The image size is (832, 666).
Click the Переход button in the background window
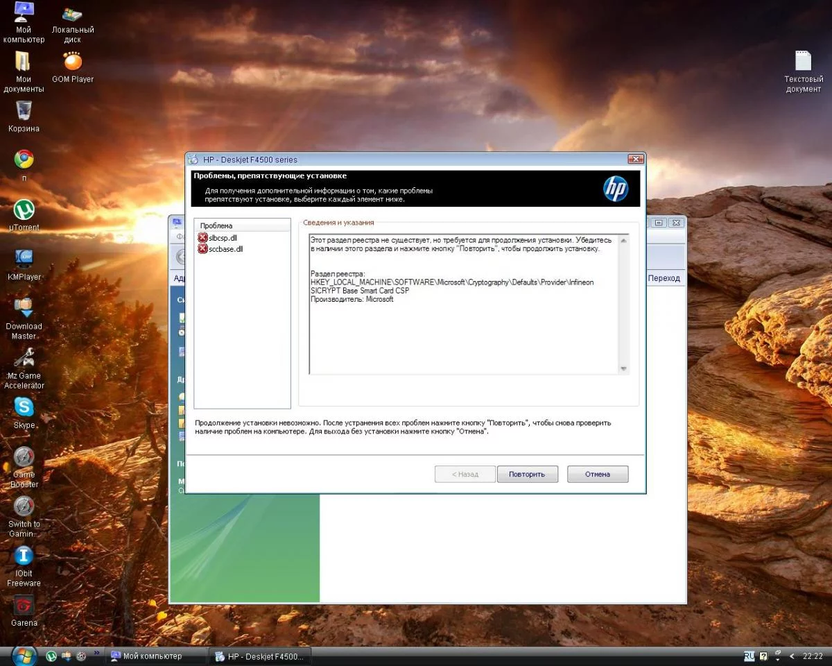pos(664,278)
